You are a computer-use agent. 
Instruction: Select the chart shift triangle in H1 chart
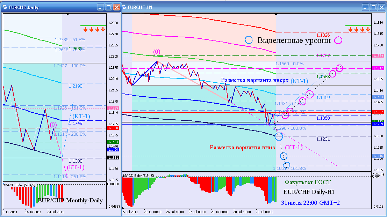[x=276, y=15]
